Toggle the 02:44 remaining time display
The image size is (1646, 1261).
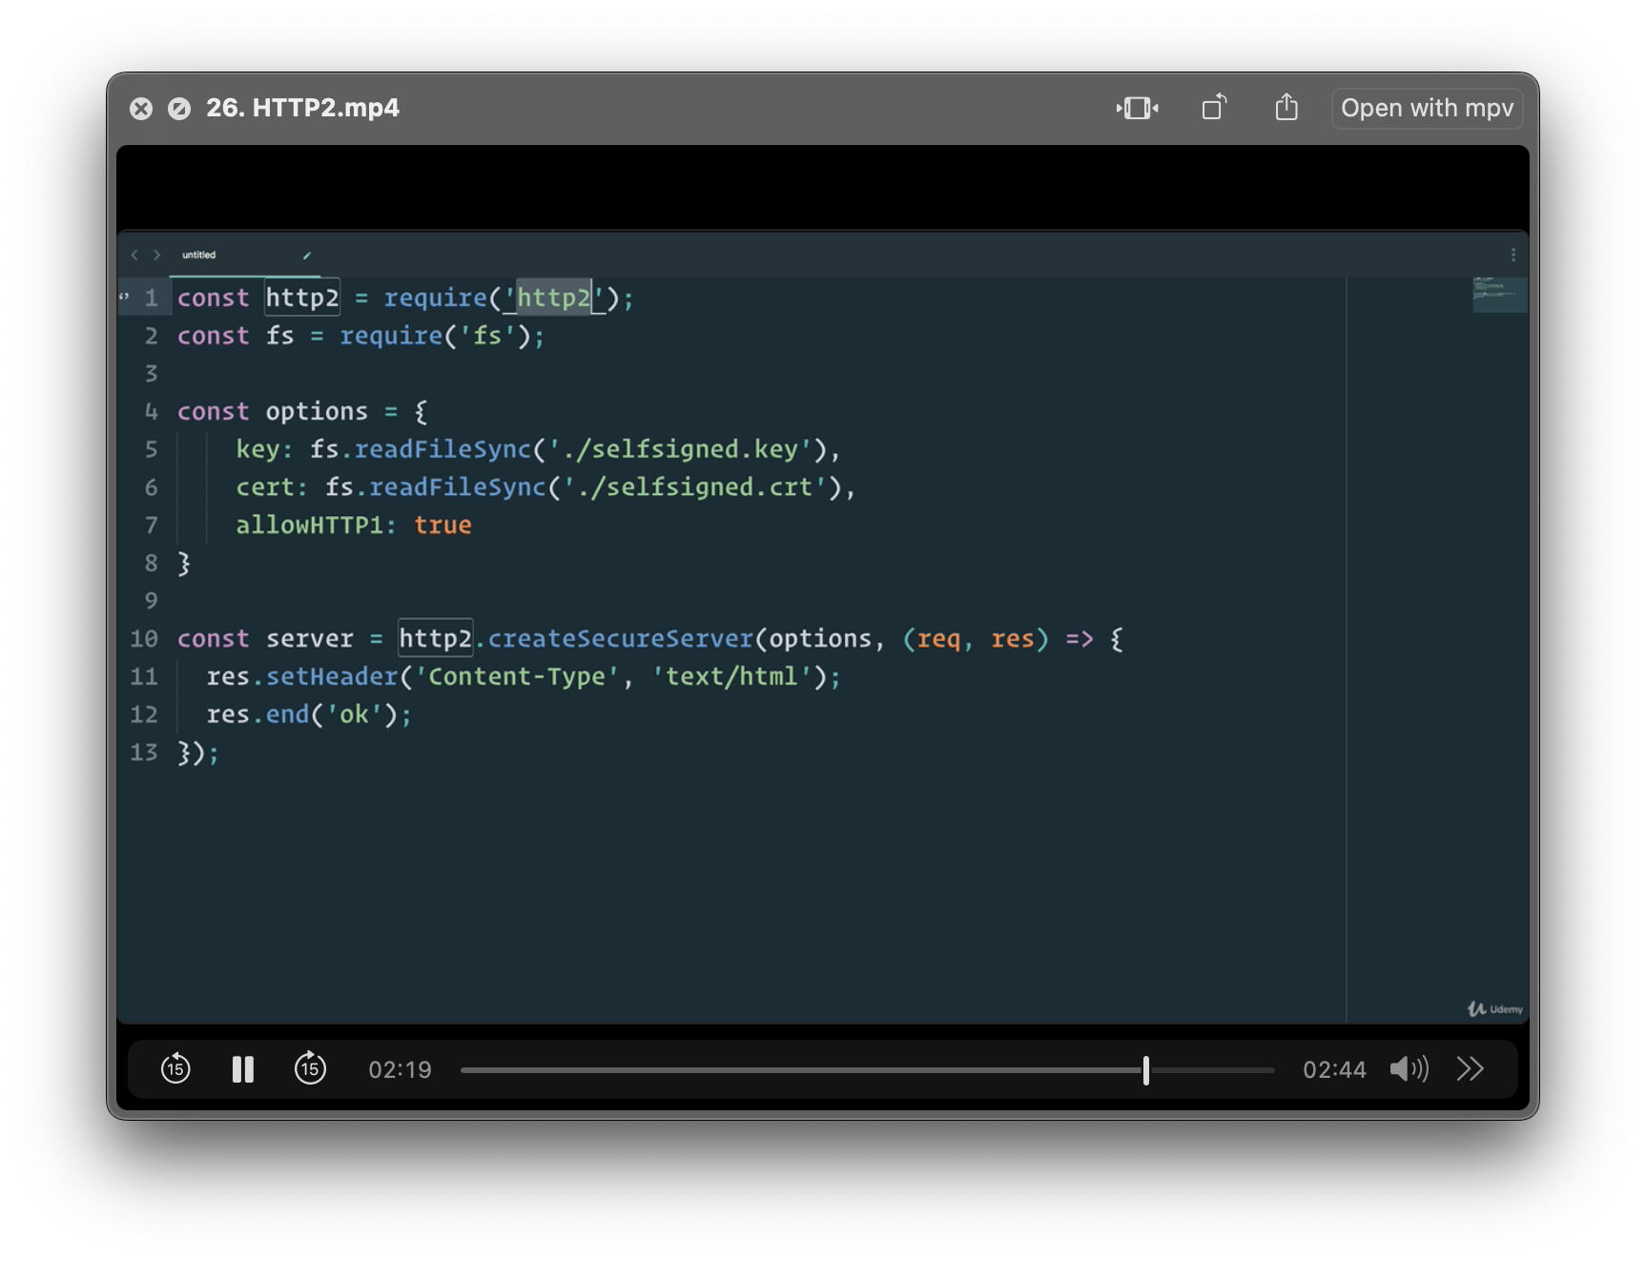pyautogui.click(x=1333, y=1070)
